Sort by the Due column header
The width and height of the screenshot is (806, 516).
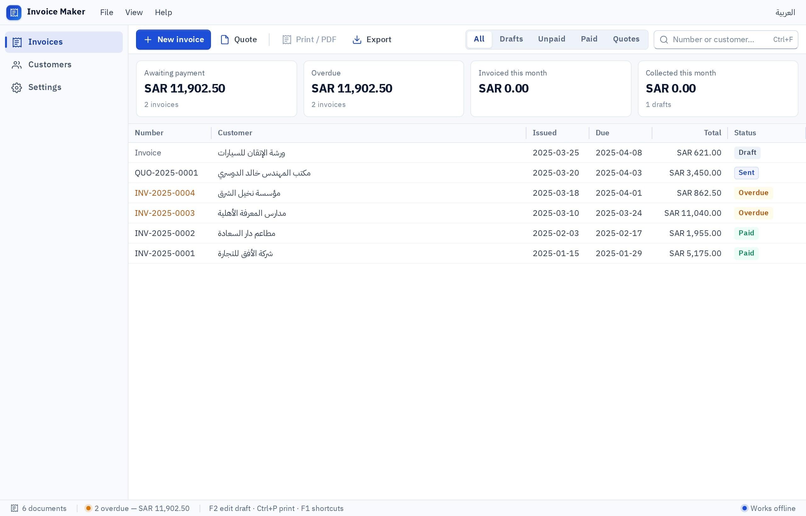click(x=621, y=133)
